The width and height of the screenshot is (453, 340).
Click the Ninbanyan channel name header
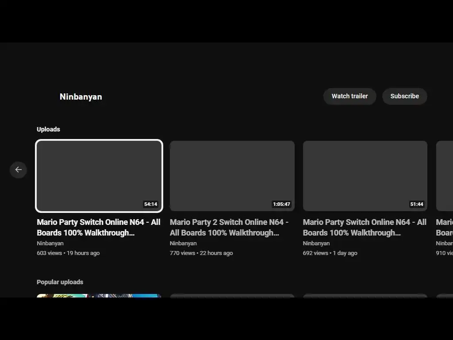81,97
